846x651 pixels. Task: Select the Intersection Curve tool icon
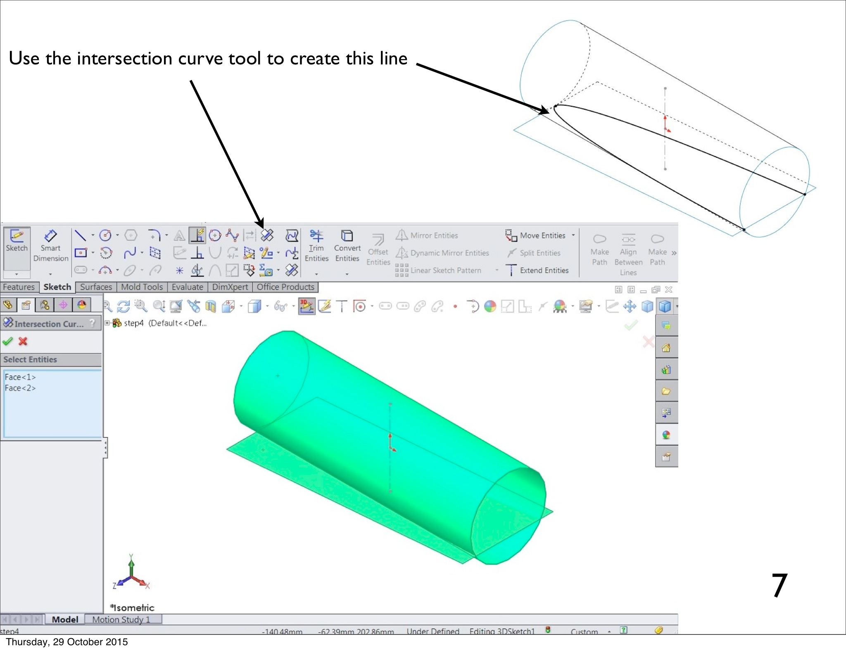pos(267,235)
